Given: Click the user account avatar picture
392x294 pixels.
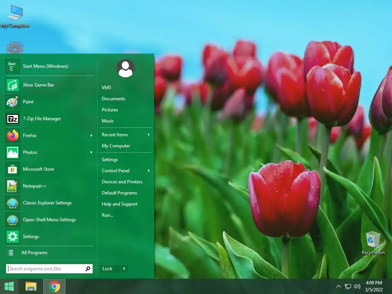Looking at the screenshot, I should click(x=126, y=68).
